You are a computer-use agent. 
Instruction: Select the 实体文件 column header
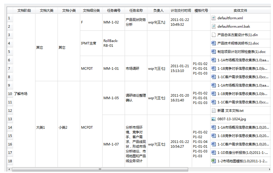[240, 11]
